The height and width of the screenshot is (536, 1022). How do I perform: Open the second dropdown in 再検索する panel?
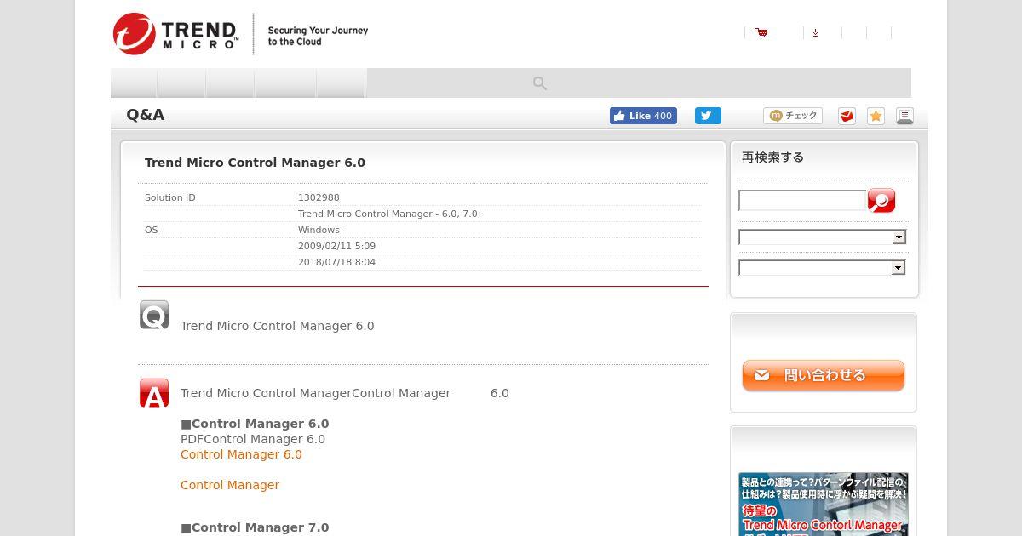pyautogui.click(x=822, y=268)
